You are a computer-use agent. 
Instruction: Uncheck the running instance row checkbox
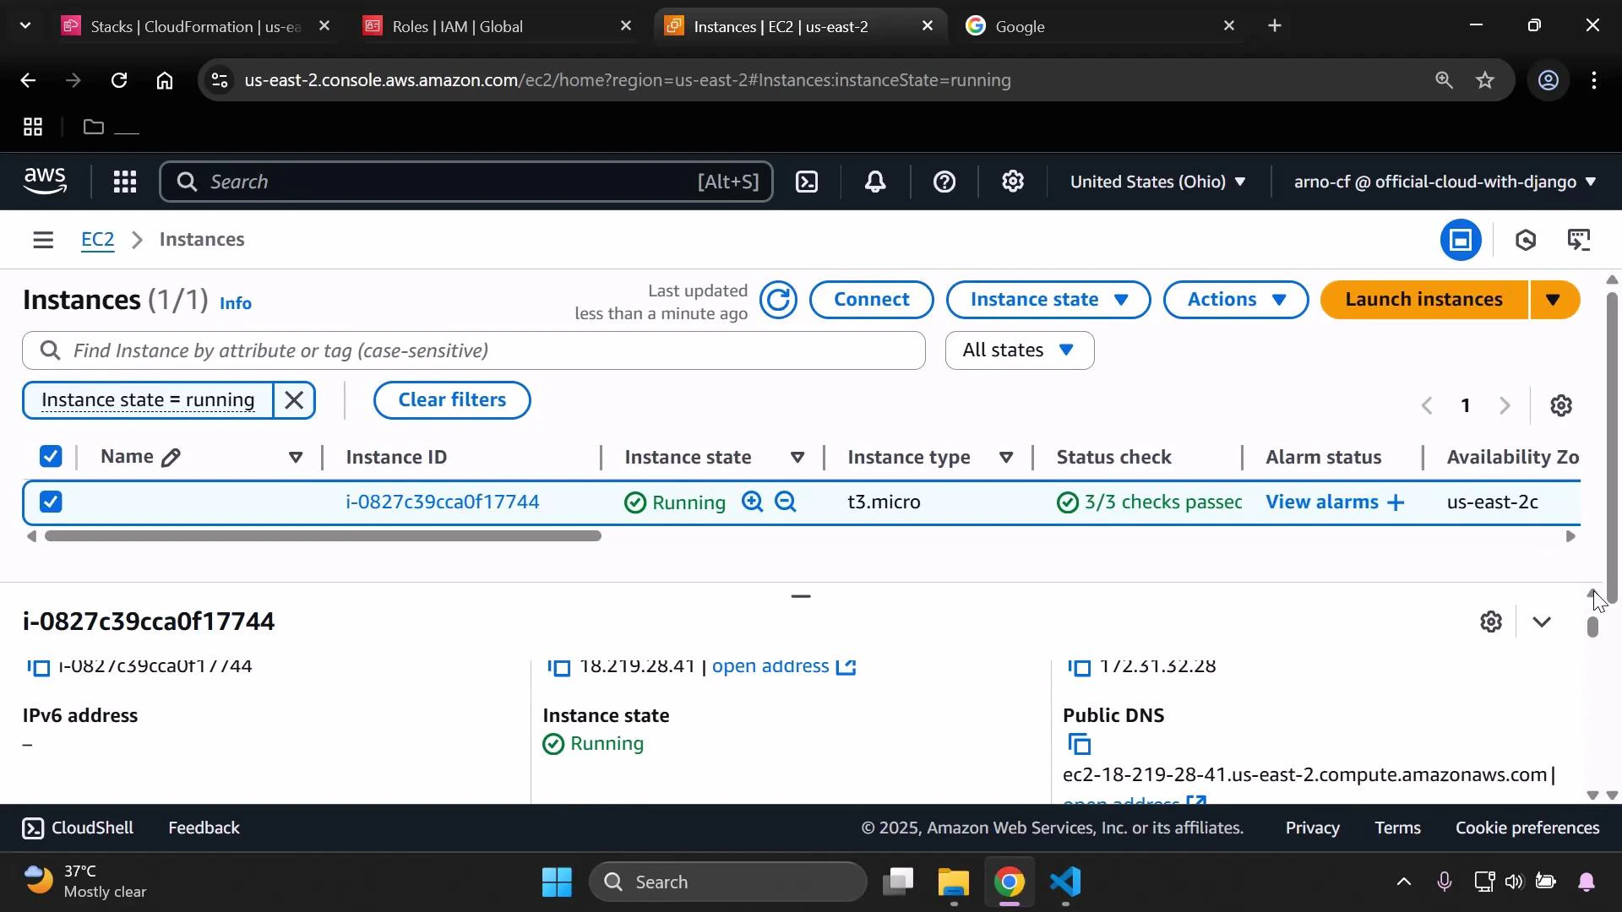coord(50,502)
